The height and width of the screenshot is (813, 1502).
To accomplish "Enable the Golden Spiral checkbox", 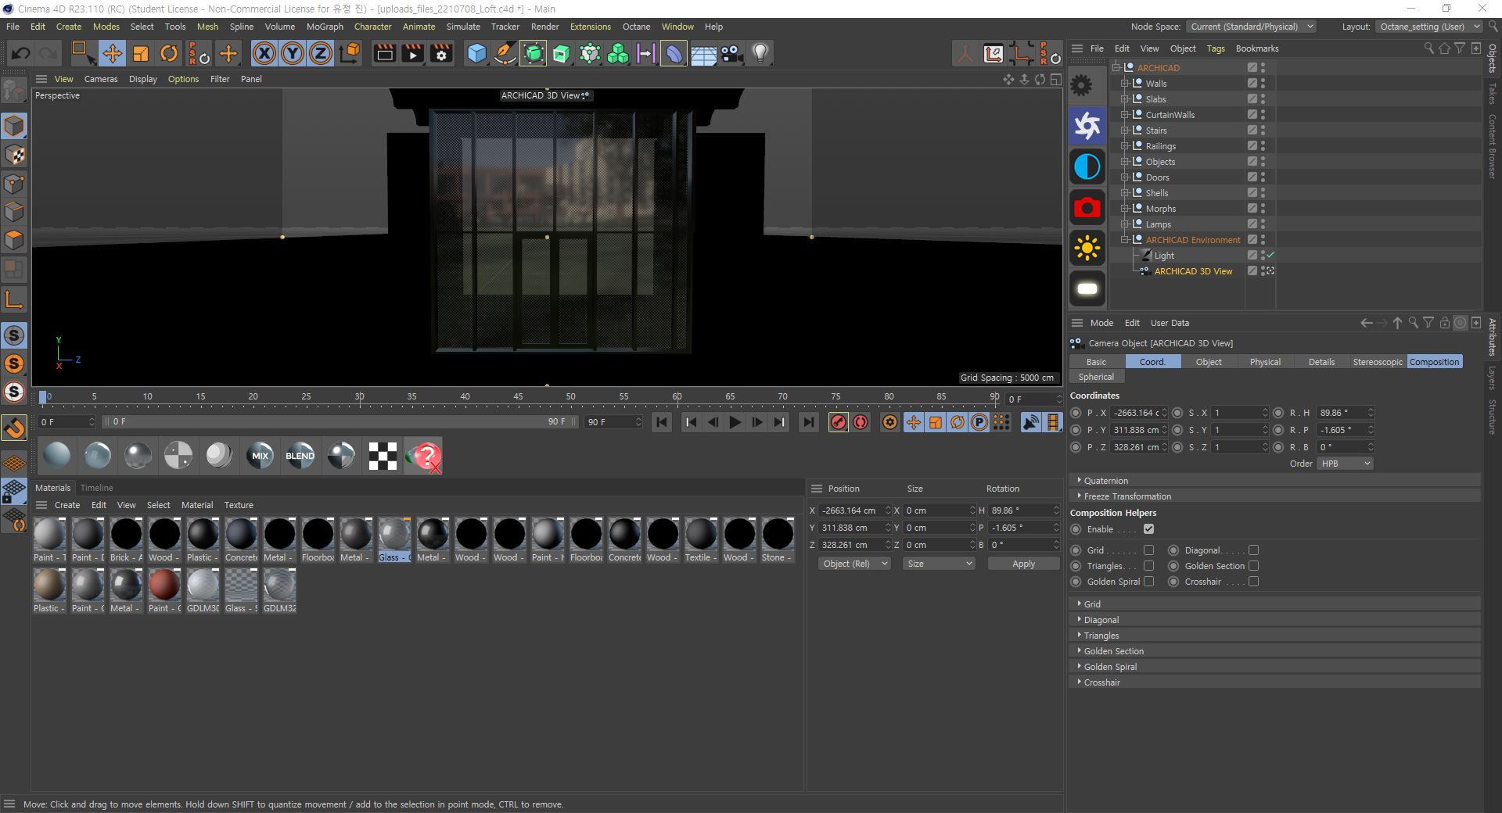I will (x=1148, y=582).
